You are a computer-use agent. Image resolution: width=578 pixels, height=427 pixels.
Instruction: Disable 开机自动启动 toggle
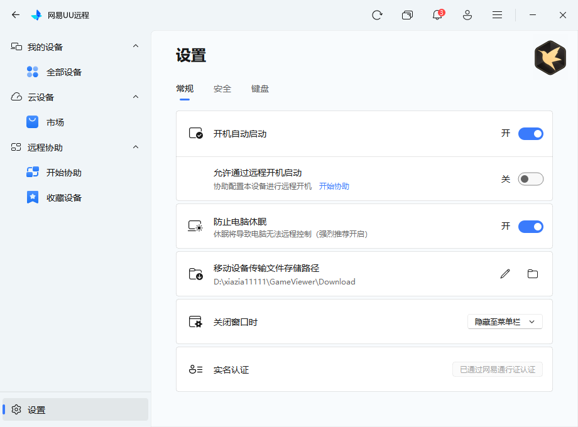[530, 133]
